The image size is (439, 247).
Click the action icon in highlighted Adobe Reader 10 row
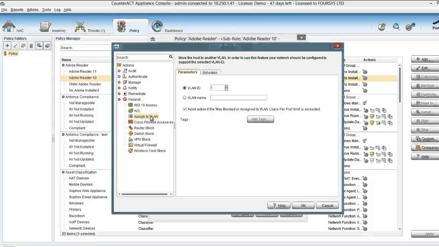click(x=365, y=78)
